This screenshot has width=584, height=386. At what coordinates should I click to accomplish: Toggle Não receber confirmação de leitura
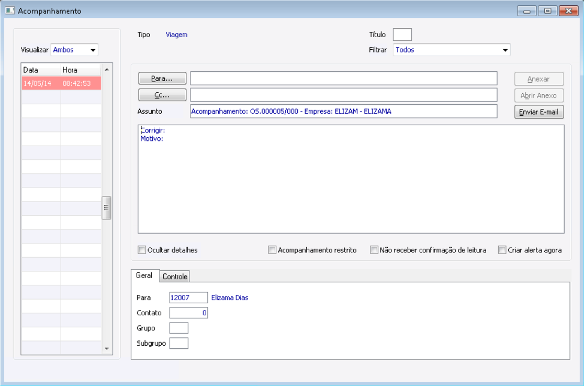pos(374,250)
